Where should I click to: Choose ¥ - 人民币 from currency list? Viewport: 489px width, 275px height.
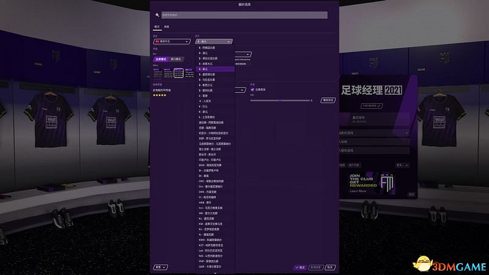(208, 100)
